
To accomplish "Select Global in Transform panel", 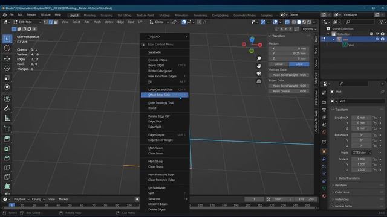I will [279, 64].
